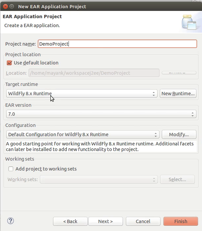Viewport: 202px width, 231px height.
Task: Click the maximize window button in title bar
Action: [12, 7]
